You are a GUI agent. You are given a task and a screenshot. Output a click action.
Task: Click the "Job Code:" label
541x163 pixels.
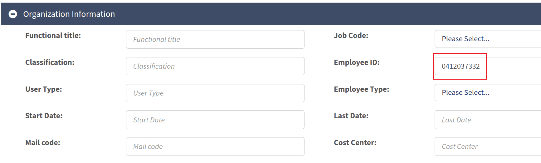[351, 36]
